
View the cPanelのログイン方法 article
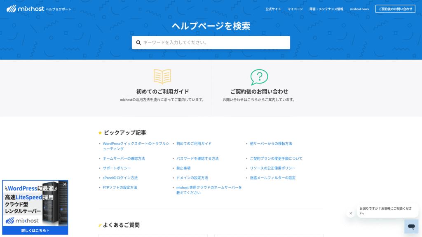(x=120, y=178)
